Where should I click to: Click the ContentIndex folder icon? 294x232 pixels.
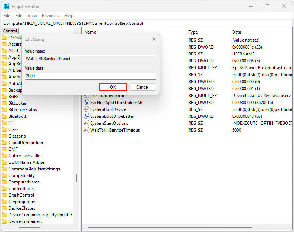[x=4, y=188]
